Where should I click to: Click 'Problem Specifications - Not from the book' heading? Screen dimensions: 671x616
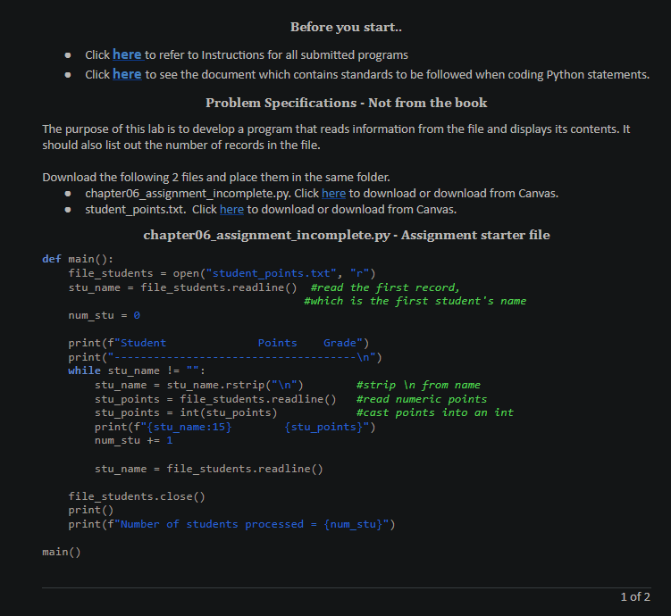[346, 103]
